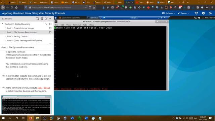Click the 'sudo mount' command text

44,88
